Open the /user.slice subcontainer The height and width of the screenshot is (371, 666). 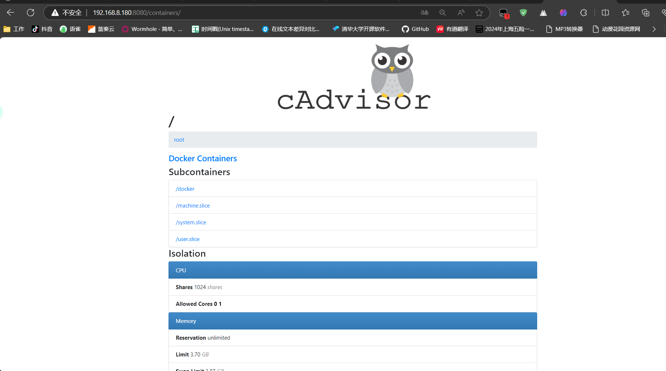coord(187,239)
